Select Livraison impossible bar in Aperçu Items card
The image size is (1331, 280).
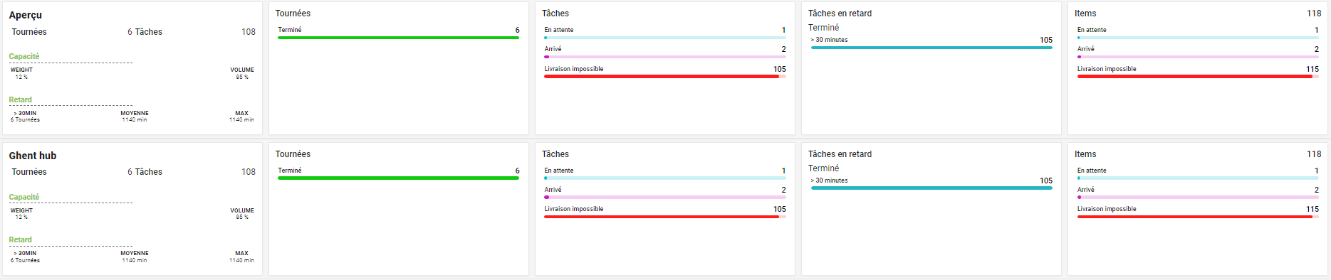(1198, 76)
